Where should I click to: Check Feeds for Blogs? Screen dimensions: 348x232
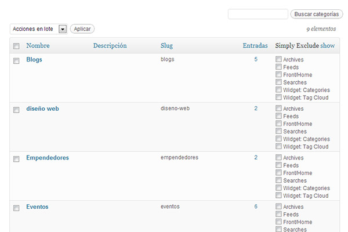[278, 67]
